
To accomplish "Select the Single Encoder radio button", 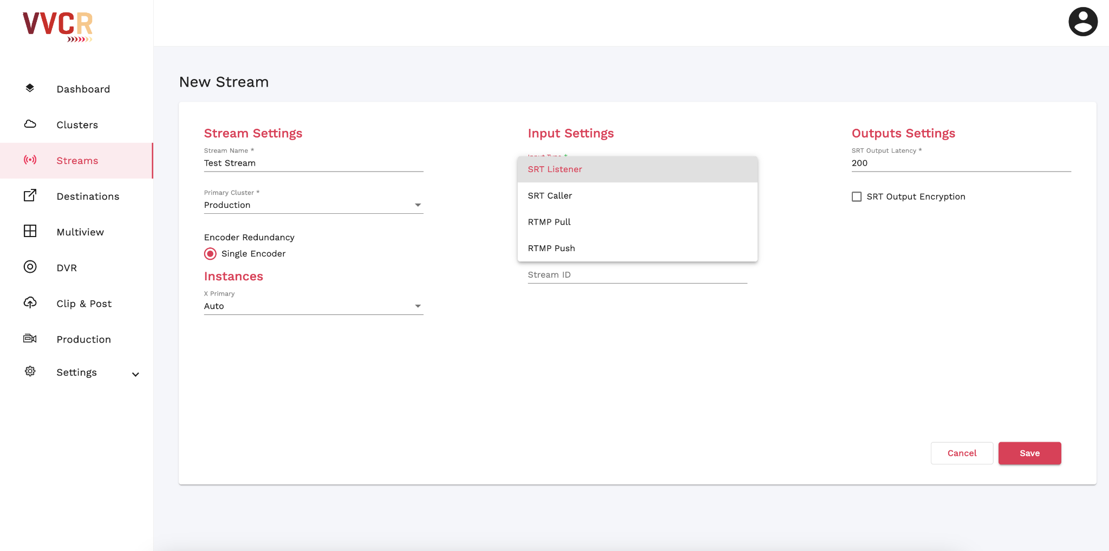I will (x=210, y=254).
